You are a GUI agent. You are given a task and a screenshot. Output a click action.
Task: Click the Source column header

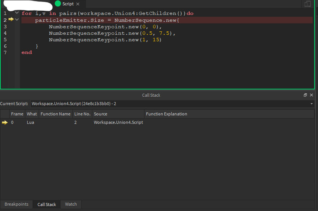tap(118, 114)
